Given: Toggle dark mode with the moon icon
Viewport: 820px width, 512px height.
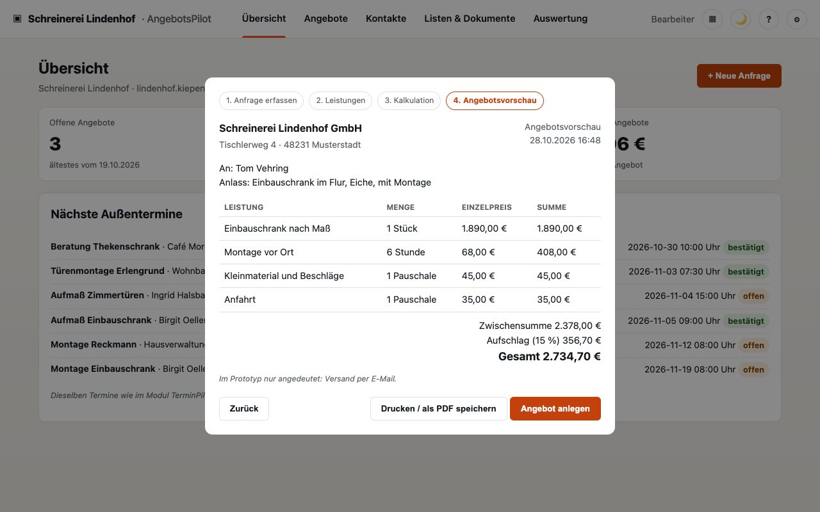Looking at the screenshot, I should (741, 19).
